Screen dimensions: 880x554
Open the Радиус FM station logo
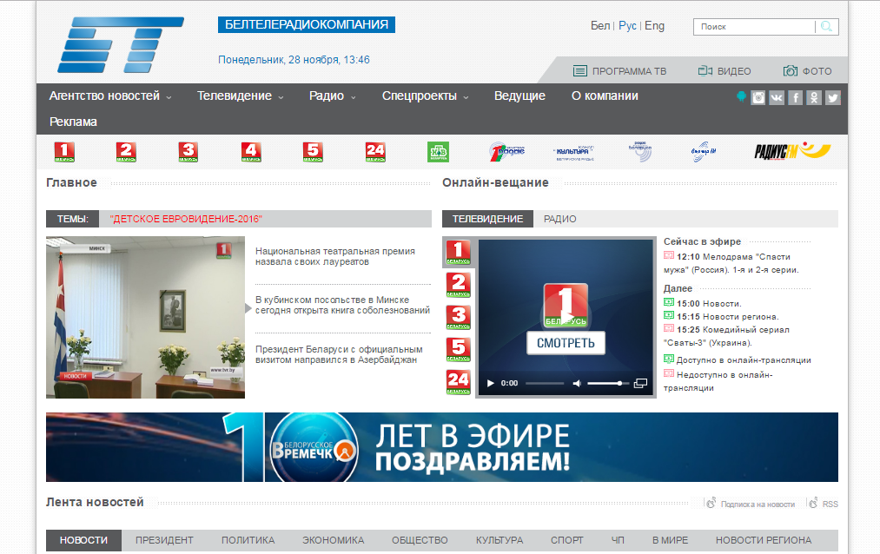[x=792, y=151]
